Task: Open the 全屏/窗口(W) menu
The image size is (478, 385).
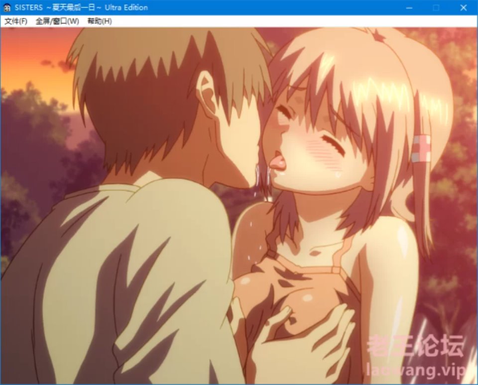Action: pos(57,21)
